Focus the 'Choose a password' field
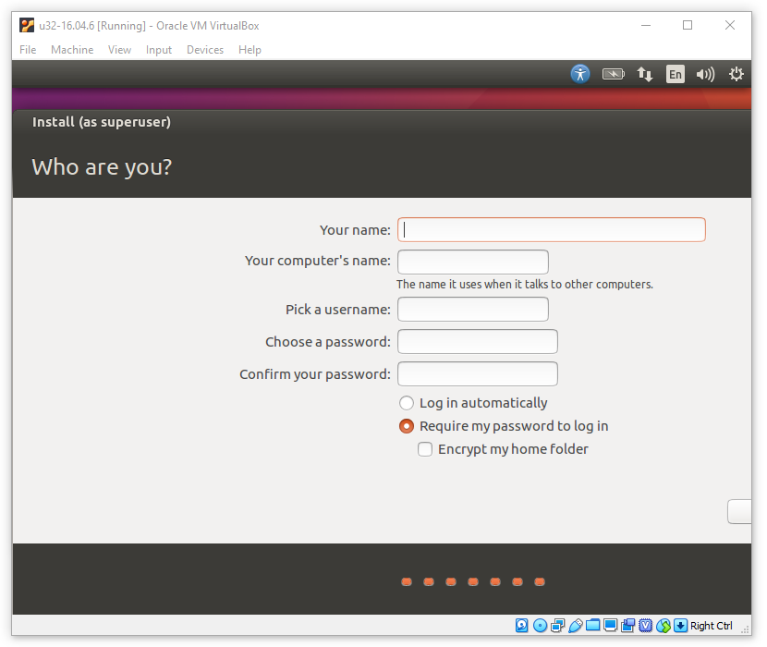Viewport: 767px width, 647px height. (477, 342)
